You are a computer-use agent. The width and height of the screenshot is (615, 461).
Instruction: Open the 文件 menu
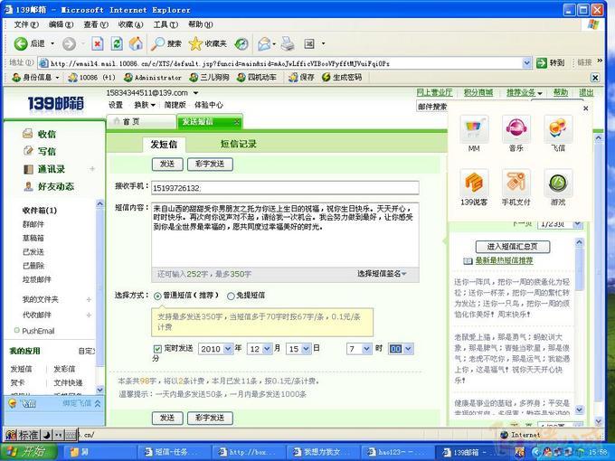coord(26,24)
